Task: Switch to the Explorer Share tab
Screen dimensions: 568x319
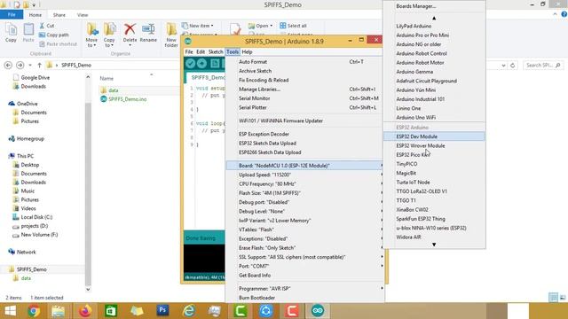Action: coord(59,15)
